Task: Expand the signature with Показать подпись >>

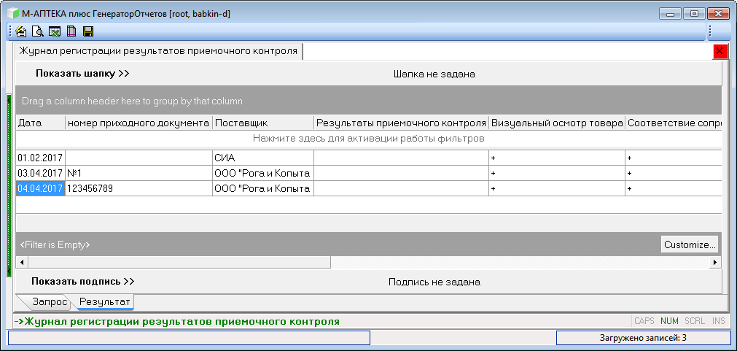Action: [83, 282]
